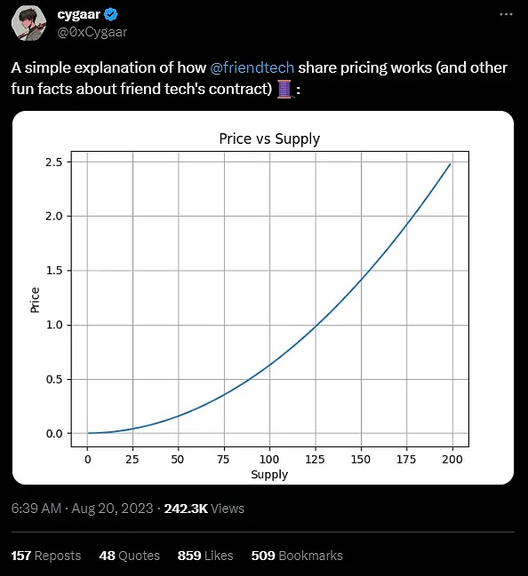528x576 pixels.
Task: View the 859 Likes list
Action: pos(205,556)
